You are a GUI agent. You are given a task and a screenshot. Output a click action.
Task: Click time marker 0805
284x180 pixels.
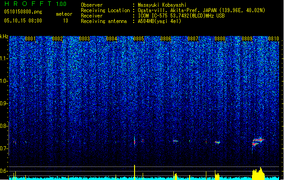coord(139,39)
